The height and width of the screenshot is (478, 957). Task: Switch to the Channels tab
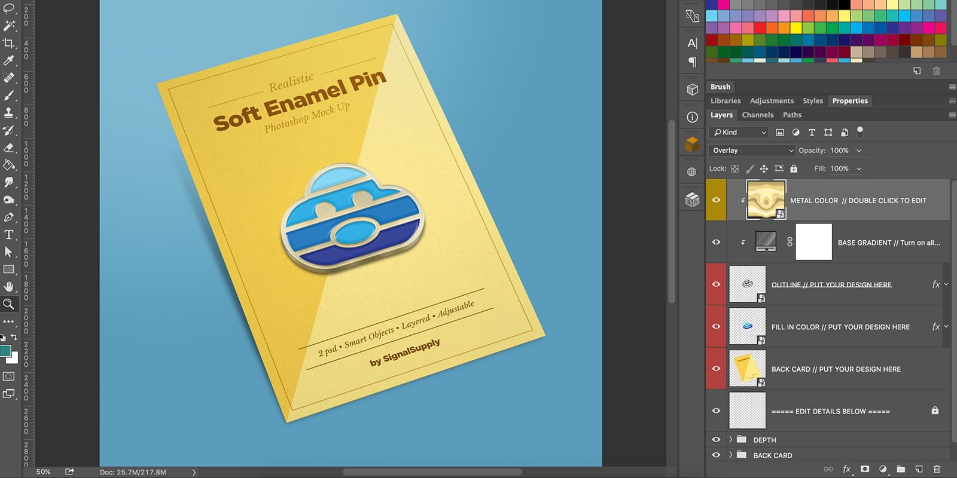pos(757,115)
